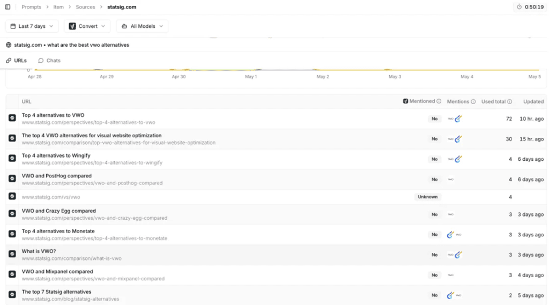
Task: Open the What is VWO? link
Action: (39, 251)
